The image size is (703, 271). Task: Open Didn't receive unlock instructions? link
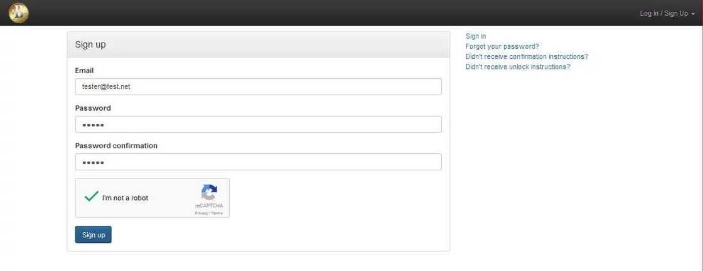coord(518,66)
